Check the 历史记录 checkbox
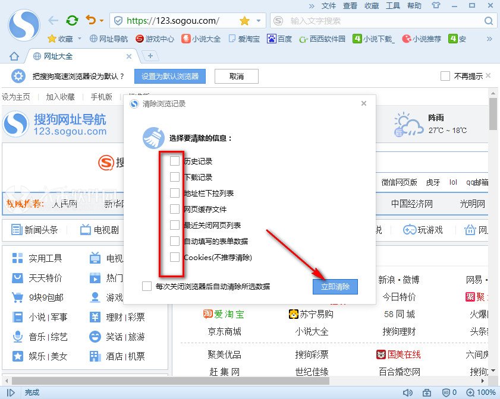 [x=174, y=160]
